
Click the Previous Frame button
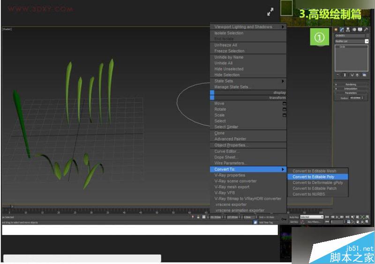coord(332,217)
